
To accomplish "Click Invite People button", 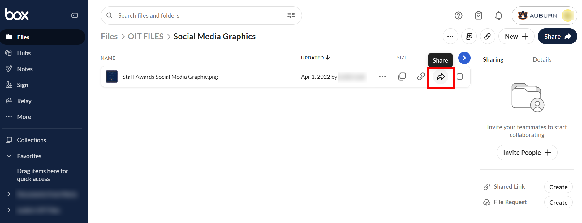I will point(527,153).
